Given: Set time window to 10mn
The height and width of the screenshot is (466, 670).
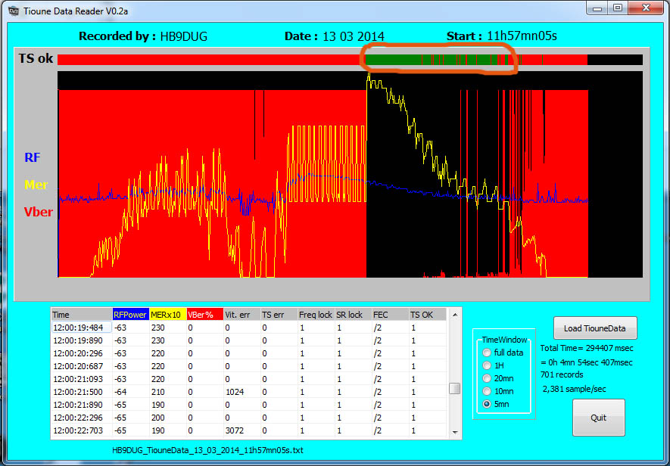Looking at the screenshot, I should [487, 391].
